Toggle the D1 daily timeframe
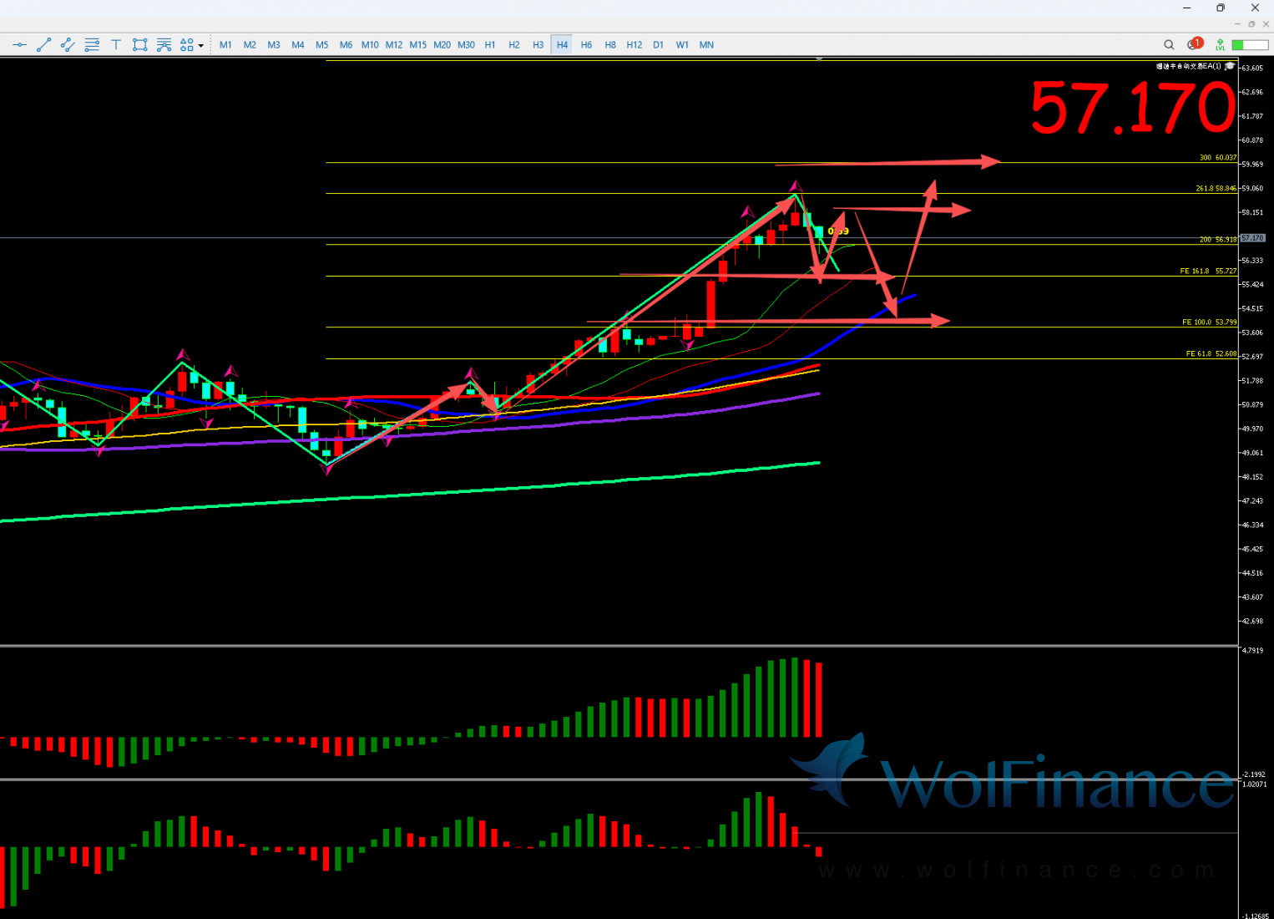This screenshot has width=1274, height=919. pyautogui.click(x=658, y=45)
